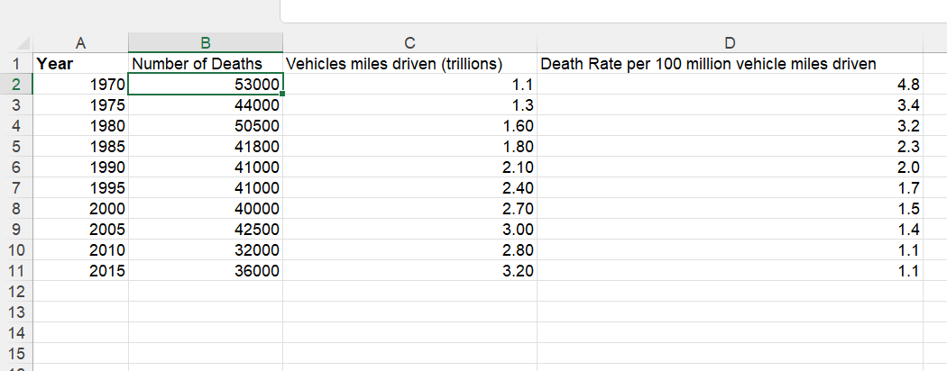Select the death rate cell for 2015
This screenshot has height=371, width=947.
point(730,270)
